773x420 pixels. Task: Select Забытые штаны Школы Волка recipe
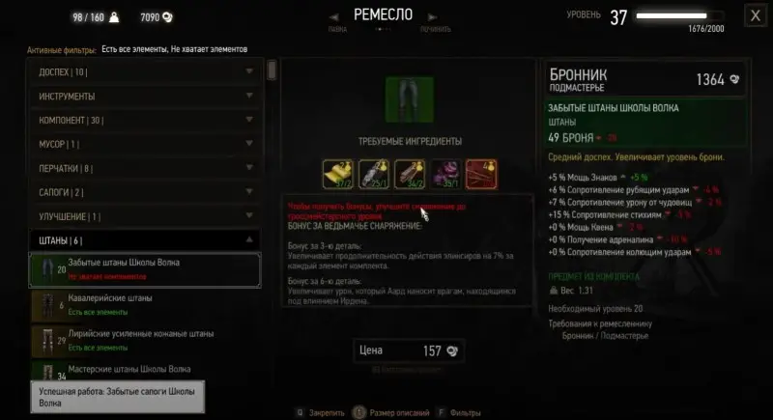pos(145,269)
